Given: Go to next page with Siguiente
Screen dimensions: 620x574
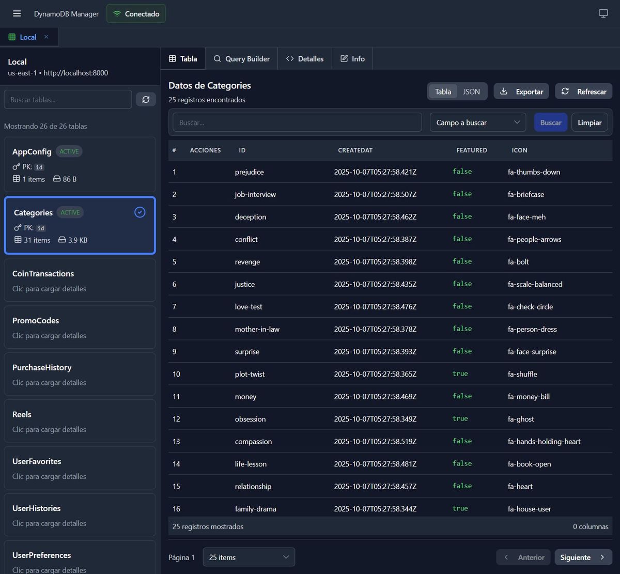Looking at the screenshot, I should click(x=583, y=557).
